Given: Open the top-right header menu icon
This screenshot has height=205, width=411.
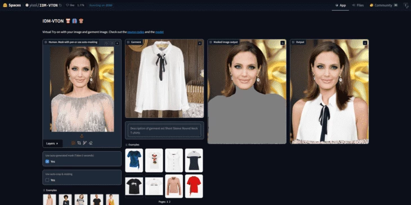Looking at the screenshot, I should pyautogui.click(x=405, y=5).
